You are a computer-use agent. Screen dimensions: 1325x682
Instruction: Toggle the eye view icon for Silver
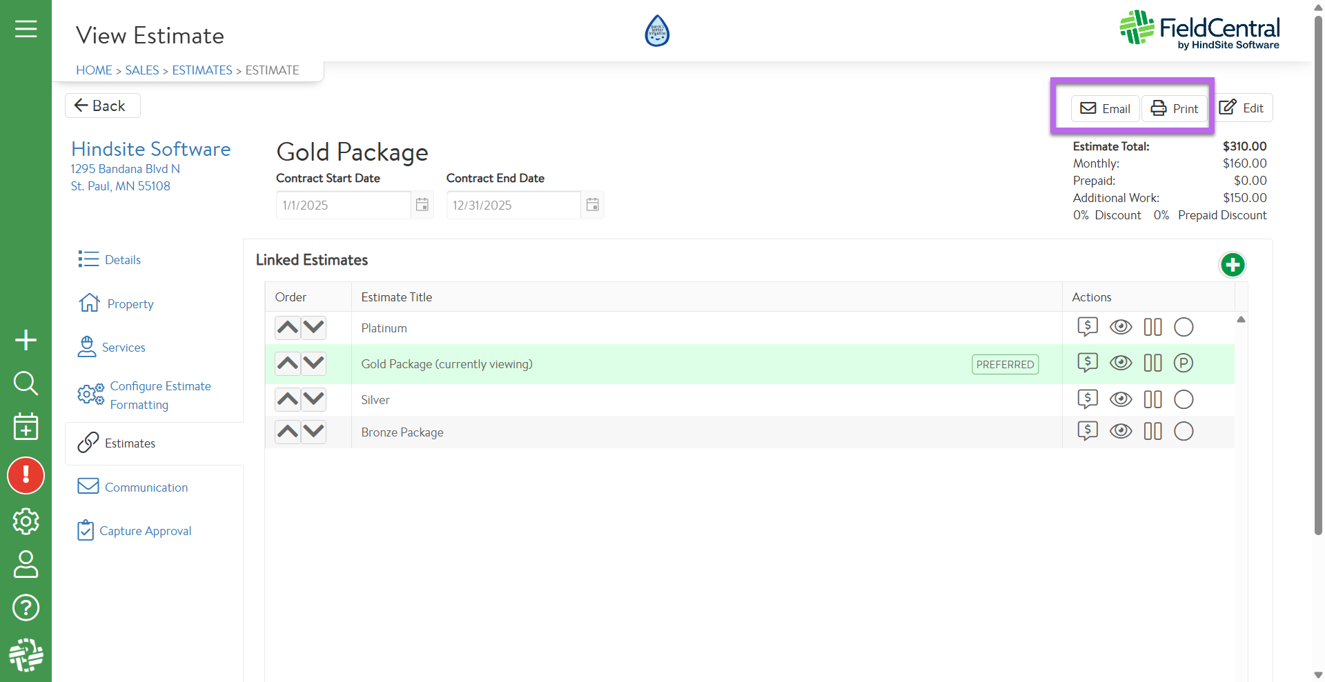1120,399
